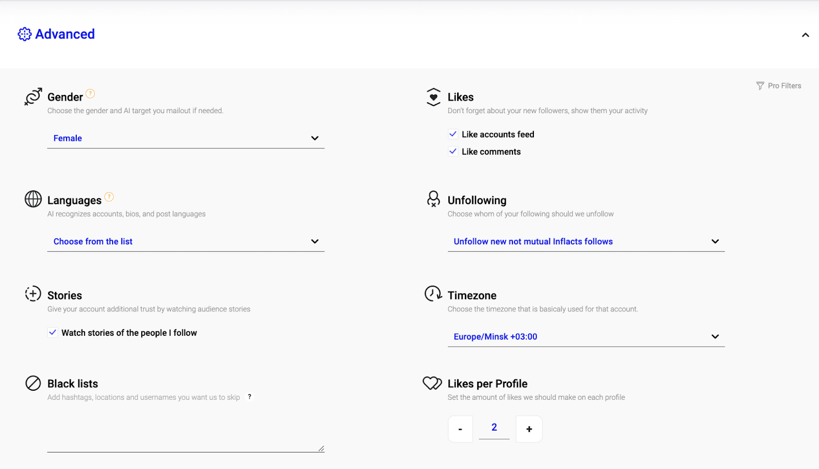Open the Unfollowing options dropdown
The image size is (819, 469).
[x=586, y=242]
